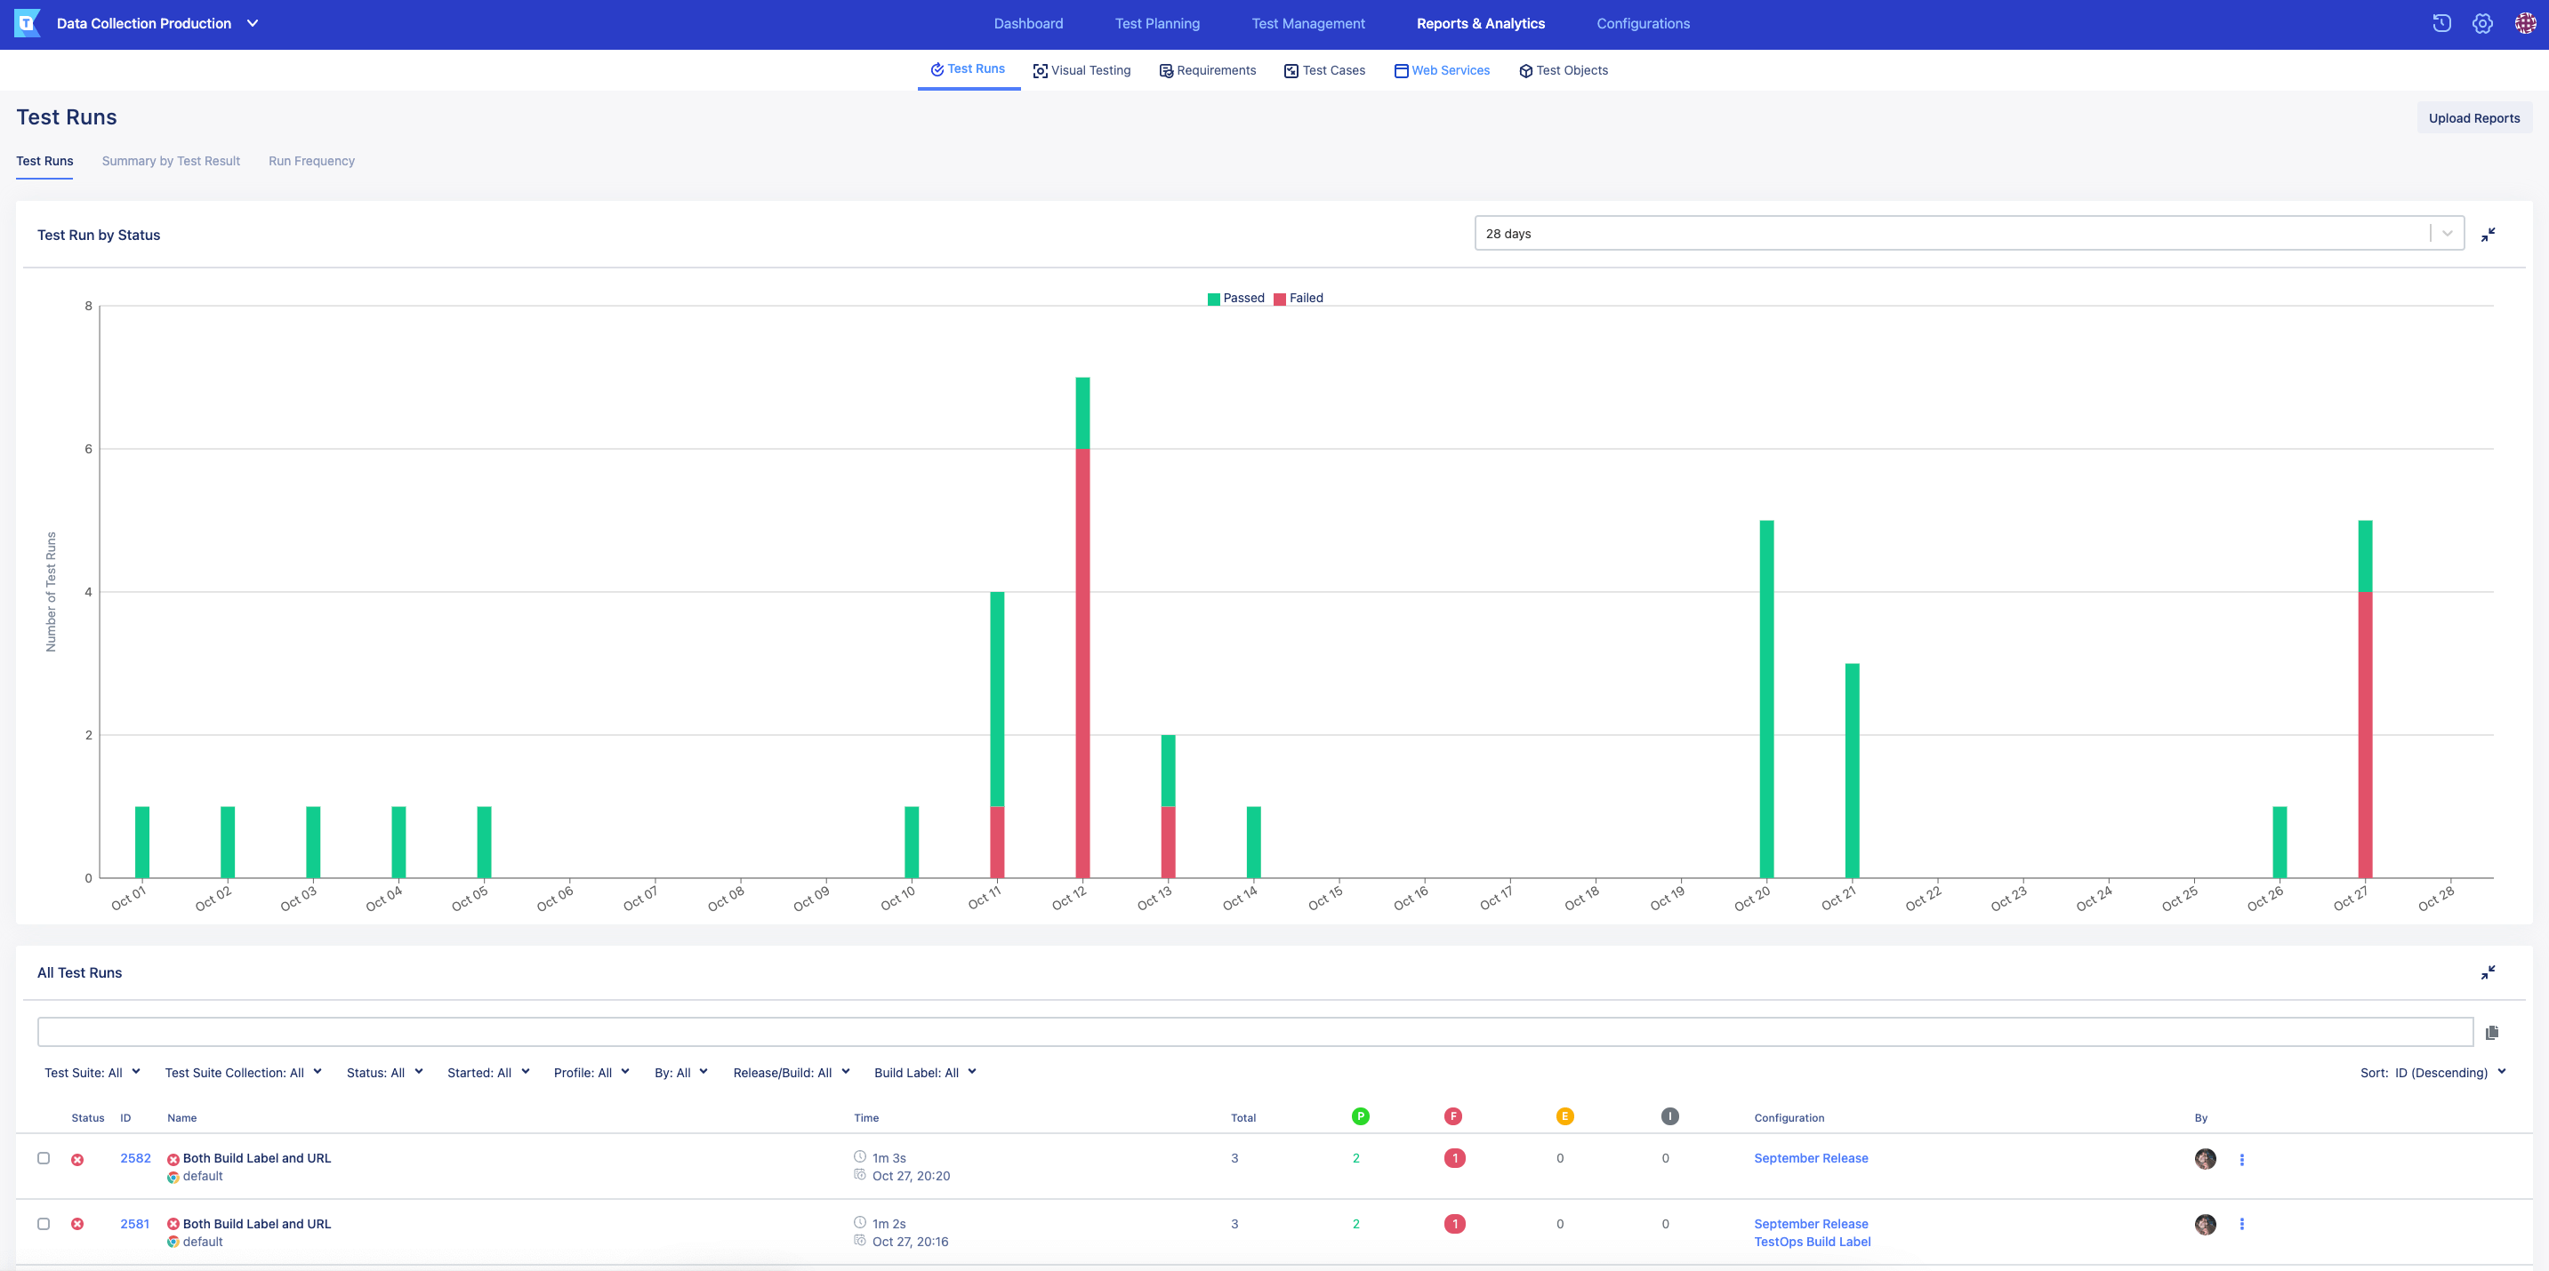Viewport: 2549px width, 1271px height.
Task: Click September Release configuration link
Action: pos(1809,1157)
